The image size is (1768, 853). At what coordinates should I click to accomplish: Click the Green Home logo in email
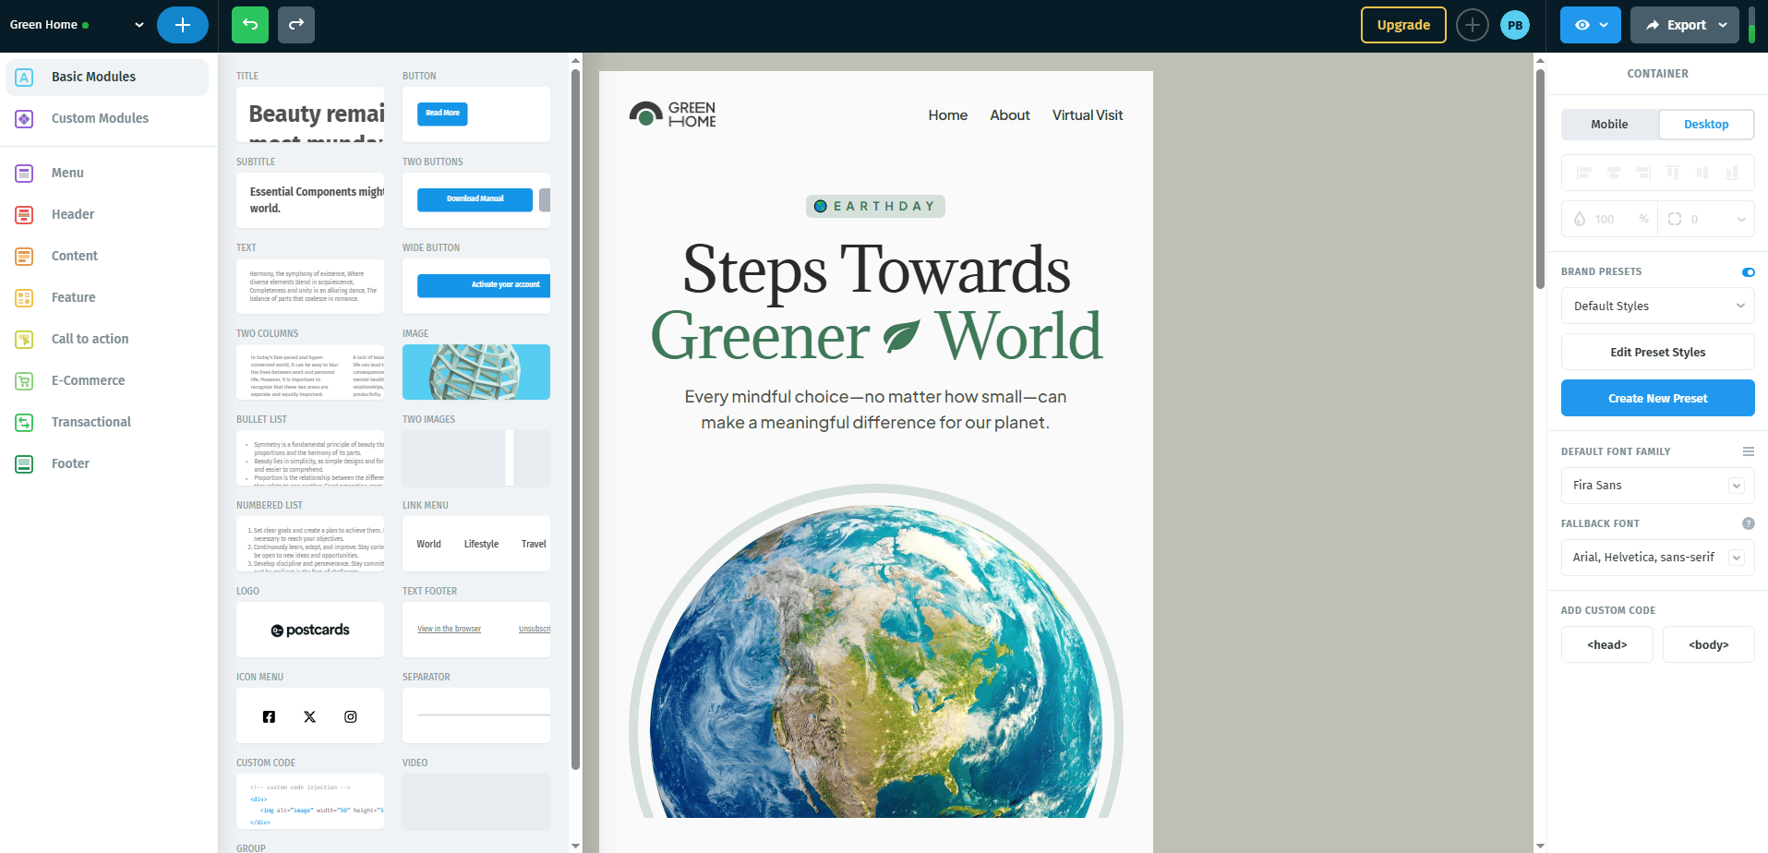coord(672,114)
